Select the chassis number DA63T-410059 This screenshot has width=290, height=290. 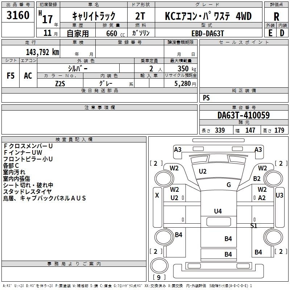pos(244,115)
